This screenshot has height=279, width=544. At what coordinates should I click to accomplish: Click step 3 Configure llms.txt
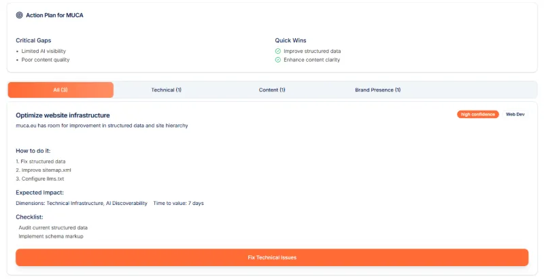coord(44,179)
